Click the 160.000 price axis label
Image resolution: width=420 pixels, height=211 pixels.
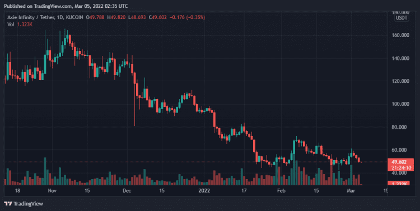point(401,35)
